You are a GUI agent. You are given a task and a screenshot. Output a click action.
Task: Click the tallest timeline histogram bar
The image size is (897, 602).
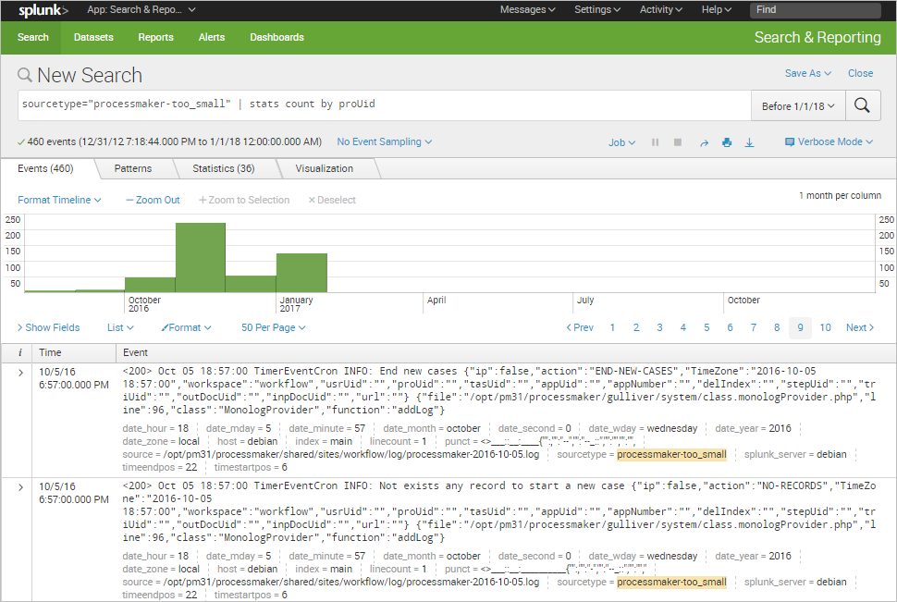[x=201, y=257]
